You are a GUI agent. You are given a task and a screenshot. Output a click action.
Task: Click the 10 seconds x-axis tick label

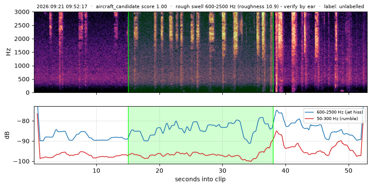click(x=97, y=171)
